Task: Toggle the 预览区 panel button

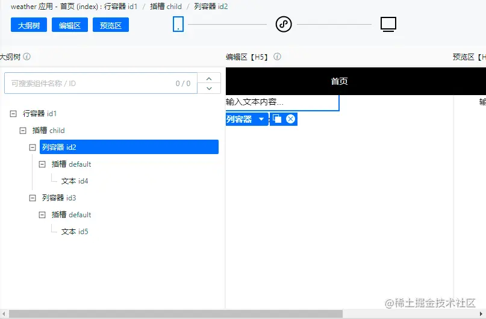Action: pos(111,25)
